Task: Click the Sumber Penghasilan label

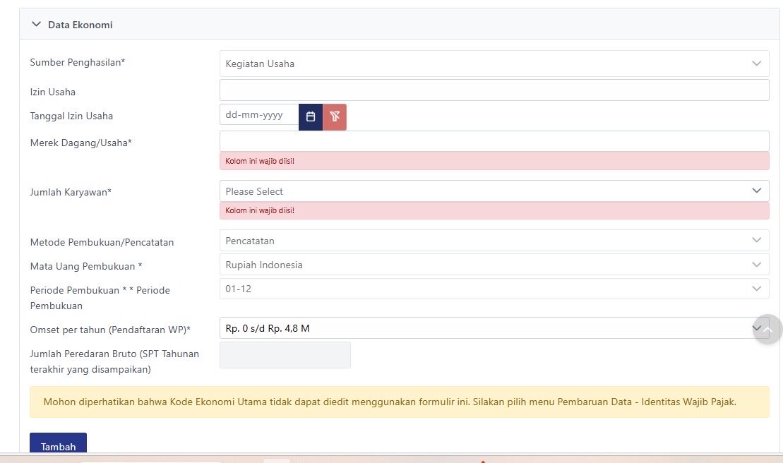Action: click(x=78, y=62)
